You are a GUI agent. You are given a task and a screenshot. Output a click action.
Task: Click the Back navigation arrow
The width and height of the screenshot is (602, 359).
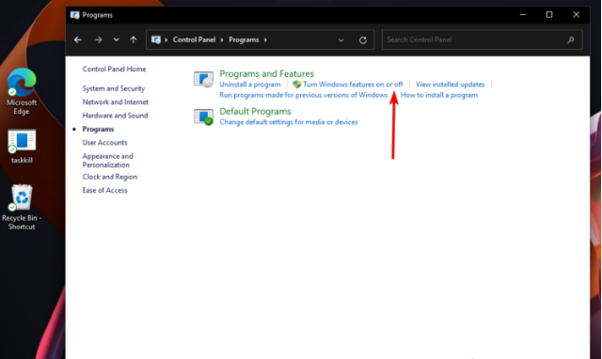tap(78, 39)
